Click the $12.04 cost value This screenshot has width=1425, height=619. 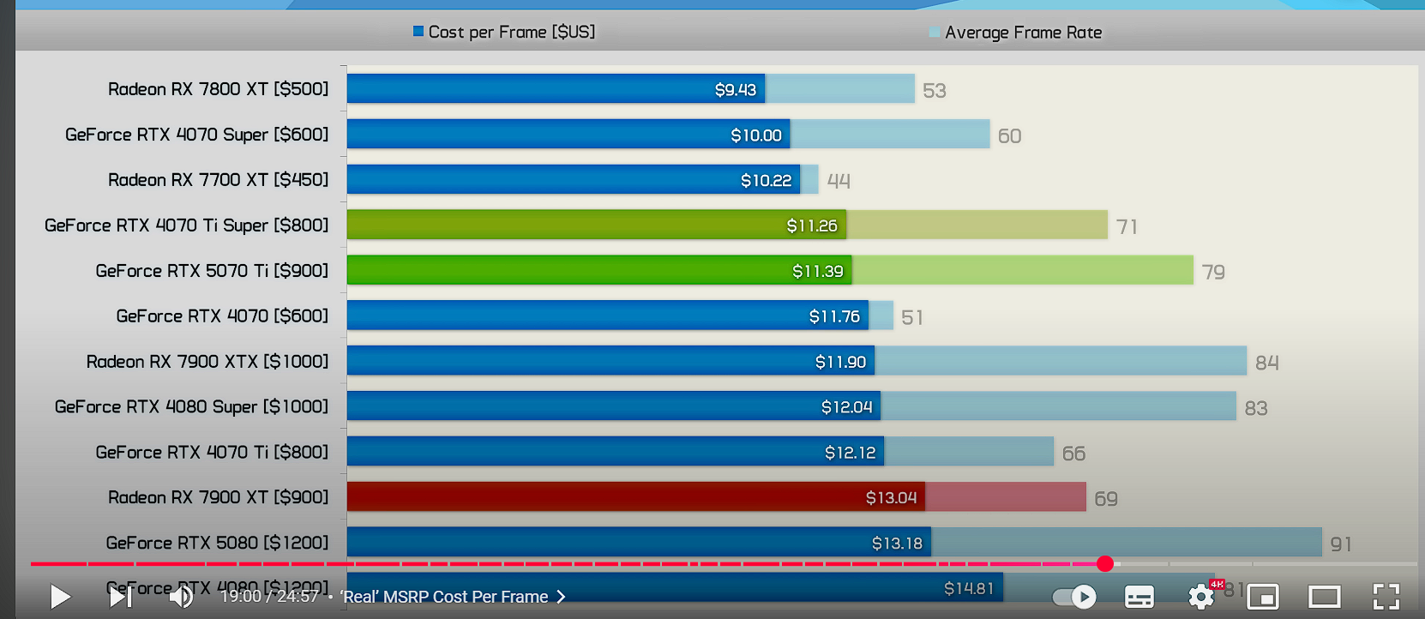pyautogui.click(x=846, y=407)
